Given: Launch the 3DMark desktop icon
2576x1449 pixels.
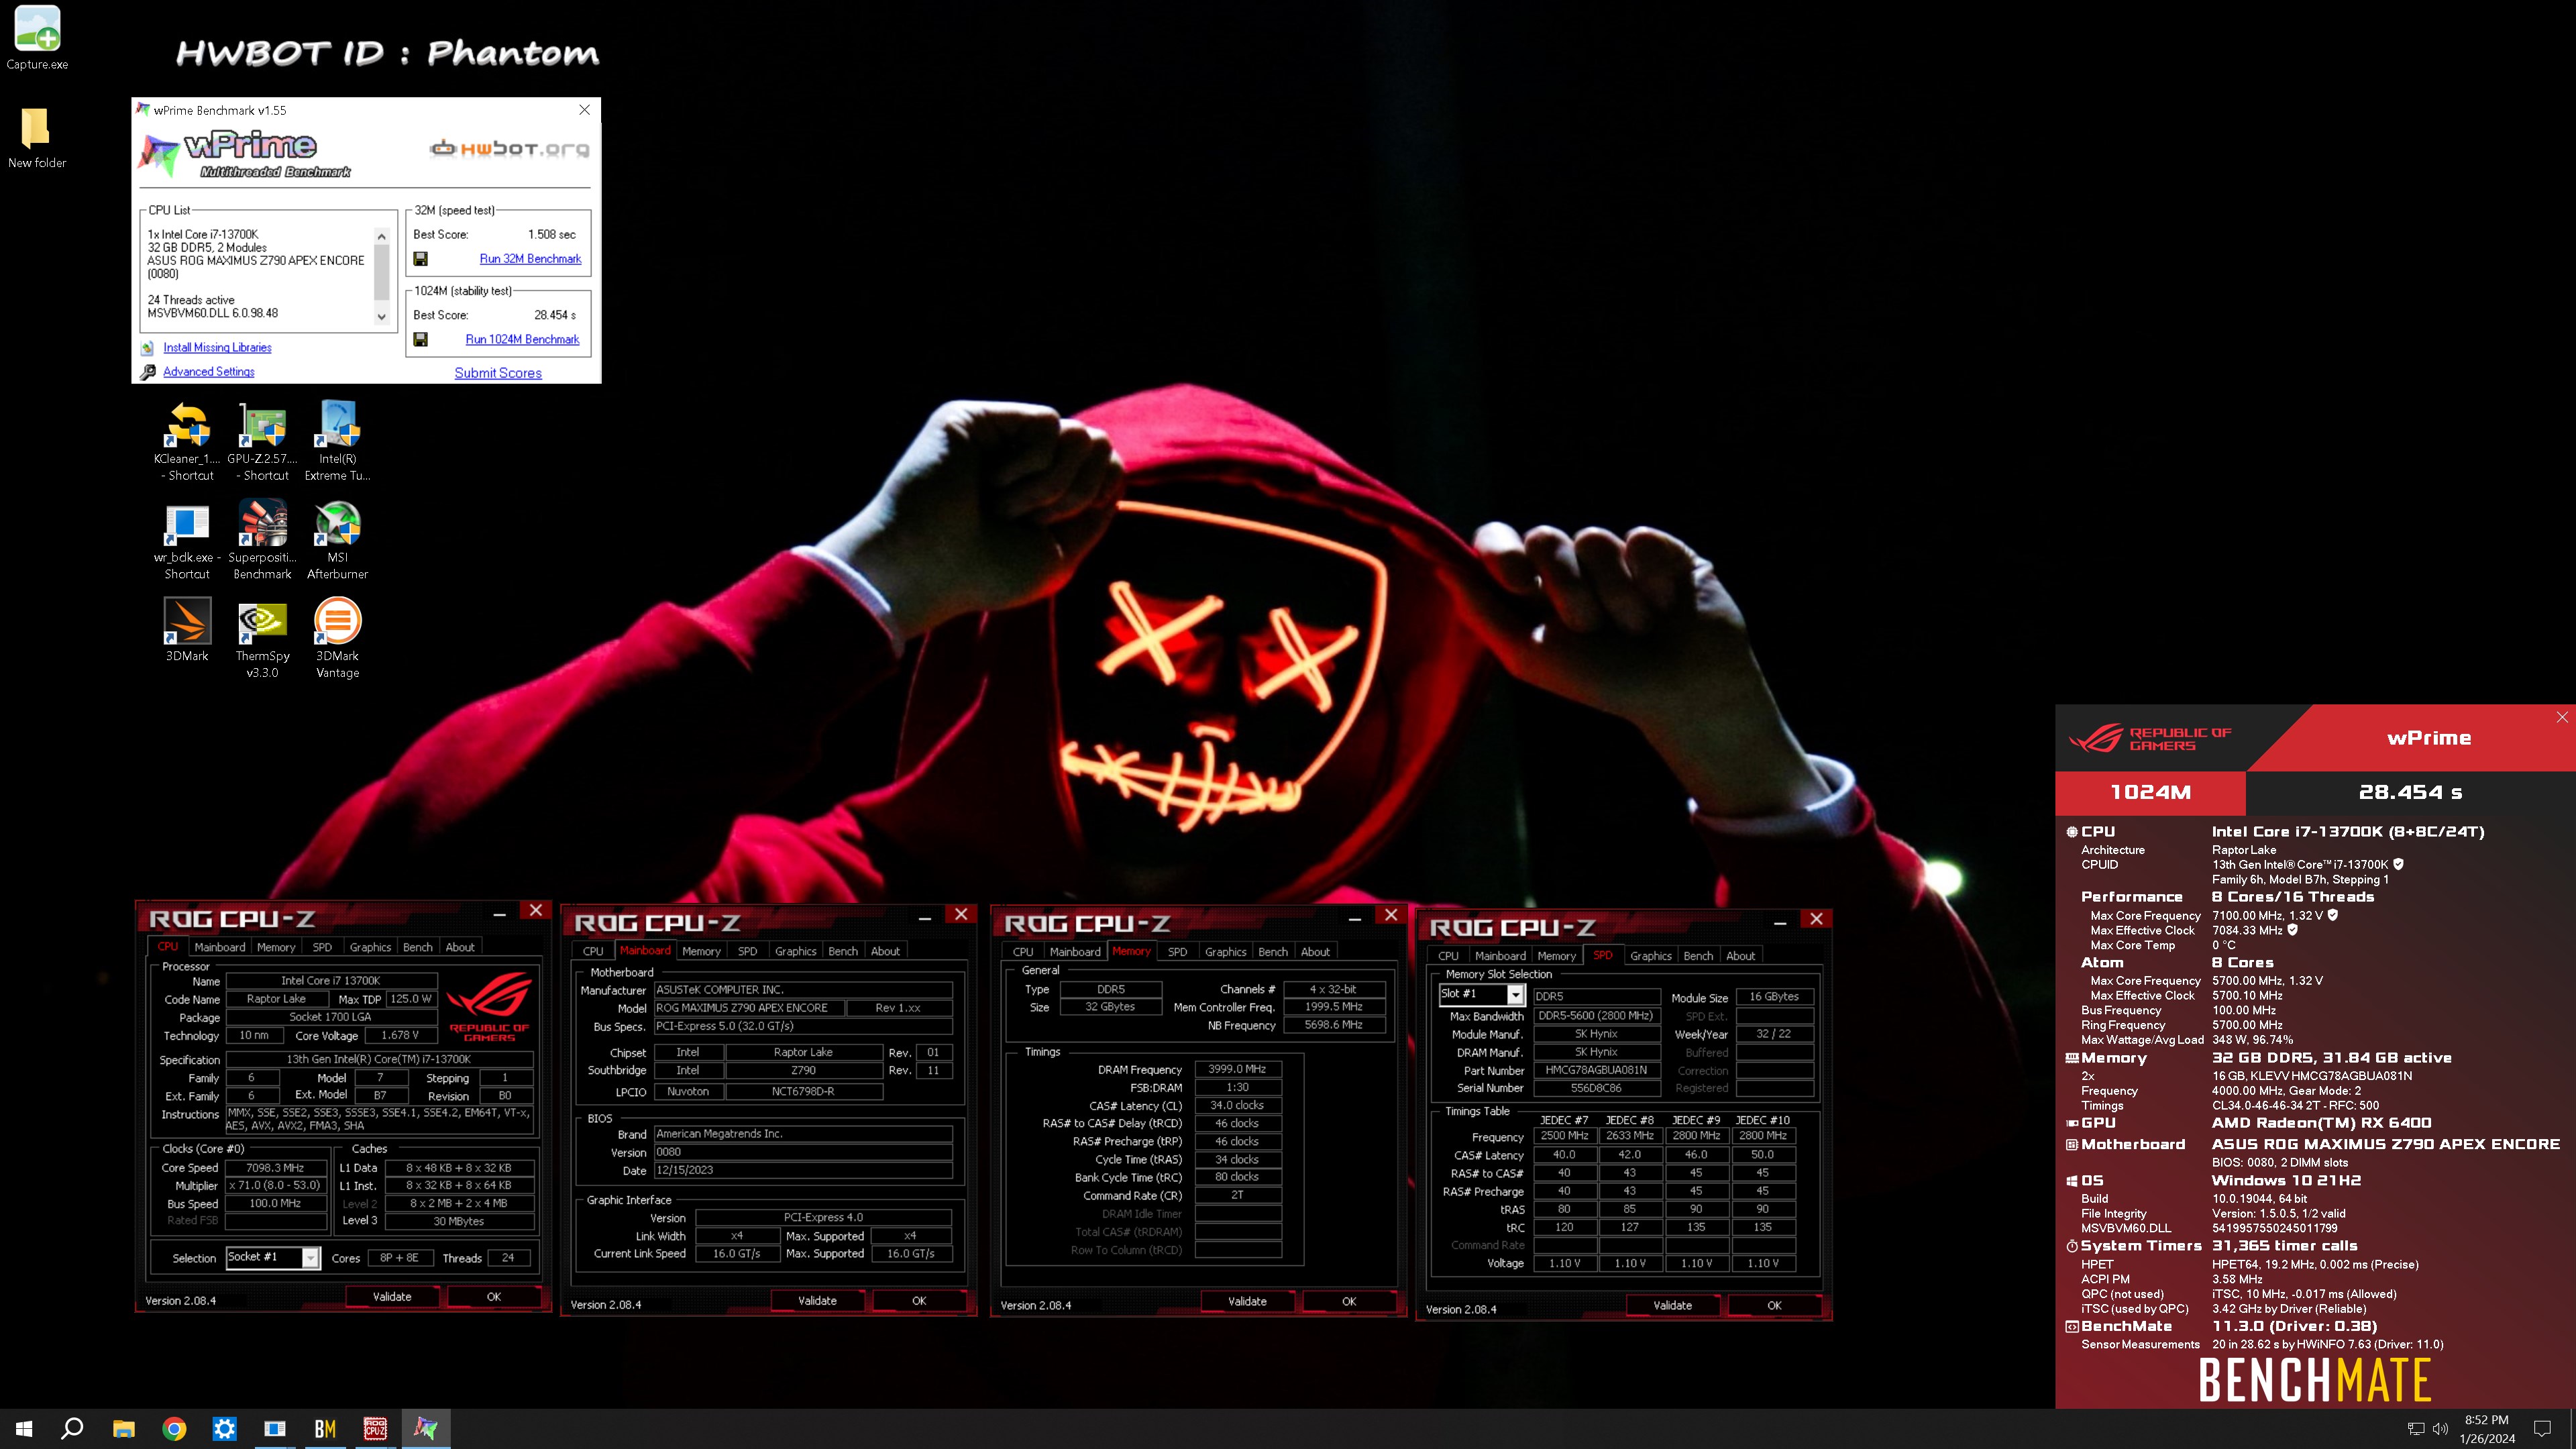Looking at the screenshot, I should click(187, 630).
